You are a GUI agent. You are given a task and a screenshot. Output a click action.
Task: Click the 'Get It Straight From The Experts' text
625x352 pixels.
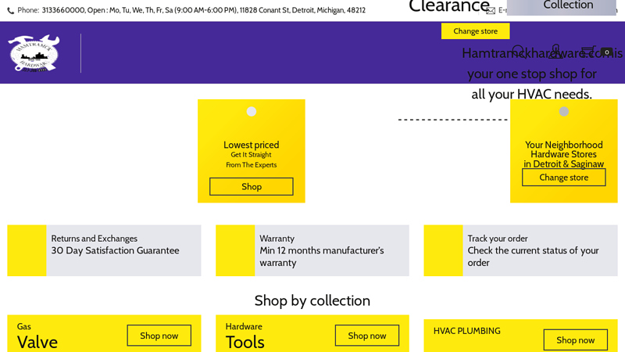point(251,160)
